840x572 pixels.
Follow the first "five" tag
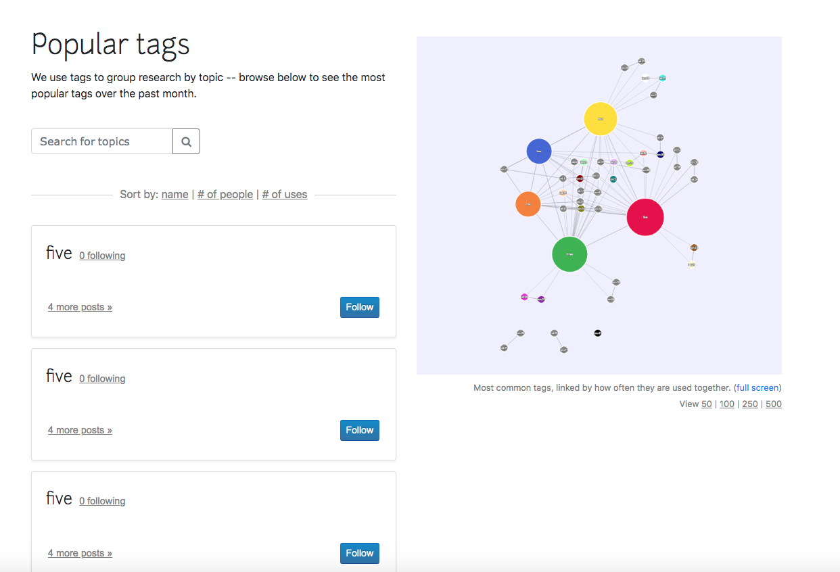coord(359,307)
